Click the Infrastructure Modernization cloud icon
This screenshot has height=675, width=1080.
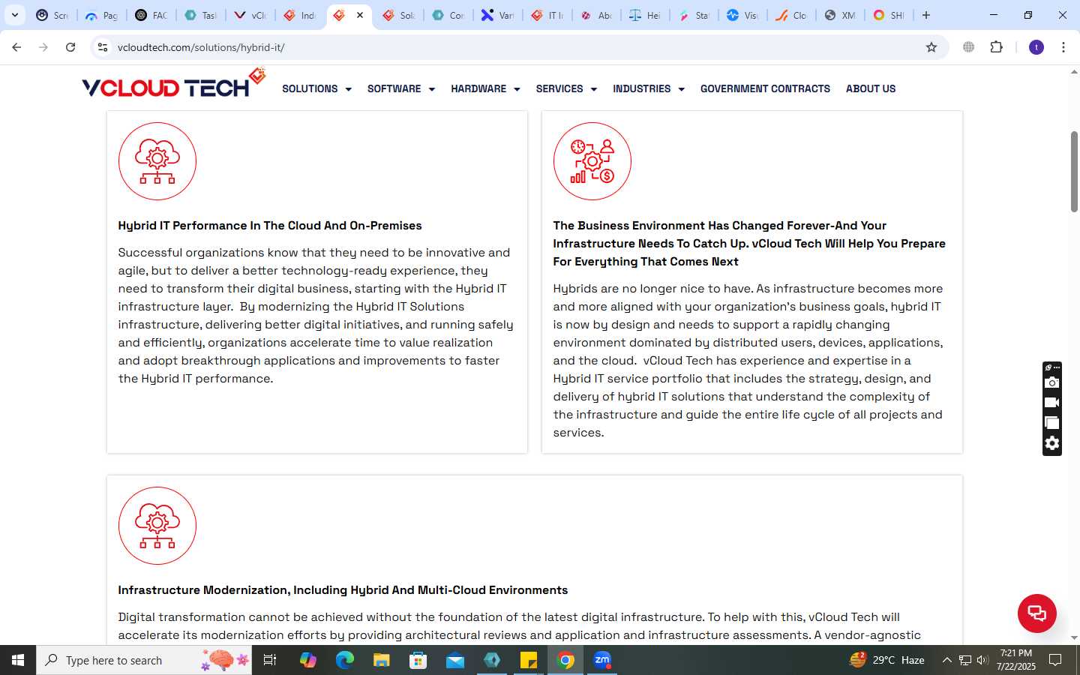click(x=157, y=526)
